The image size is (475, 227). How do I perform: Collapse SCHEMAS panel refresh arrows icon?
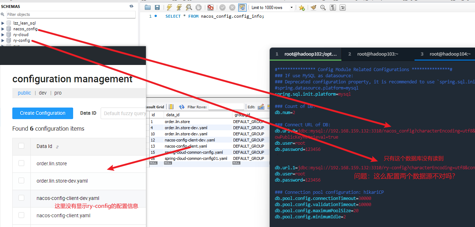[131, 6]
